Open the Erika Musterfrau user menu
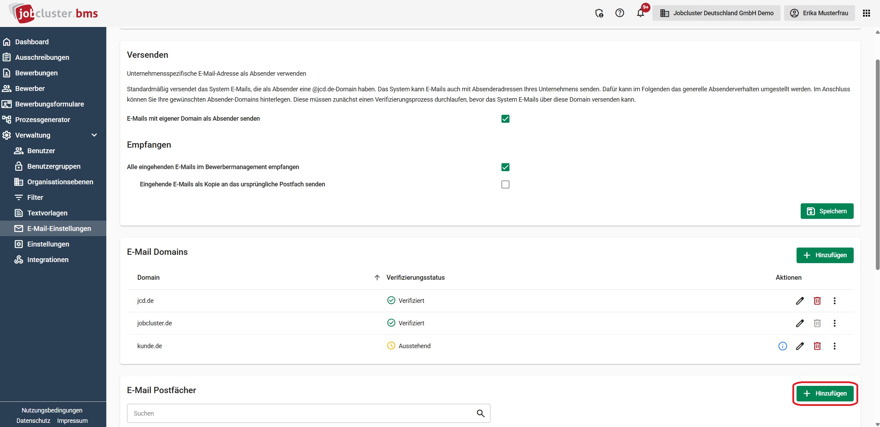Image resolution: width=880 pixels, height=427 pixels. tap(819, 13)
